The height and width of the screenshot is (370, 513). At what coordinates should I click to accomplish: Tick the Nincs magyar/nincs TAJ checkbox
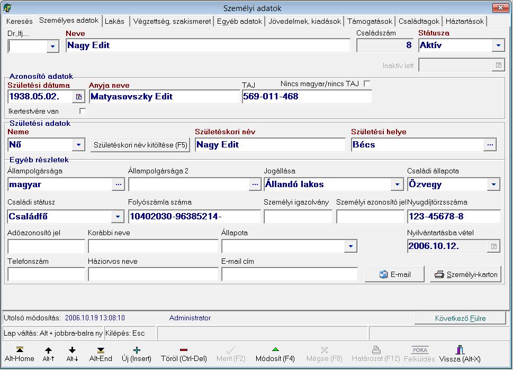[x=367, y=84]
